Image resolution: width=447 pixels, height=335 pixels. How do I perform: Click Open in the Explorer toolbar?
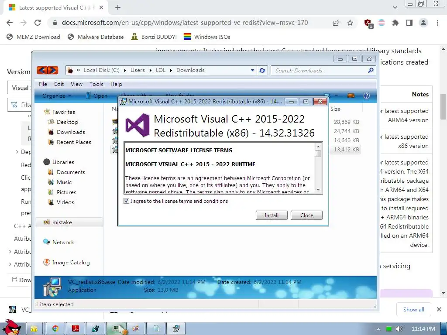pyautogui.click(x=96, y=96)
